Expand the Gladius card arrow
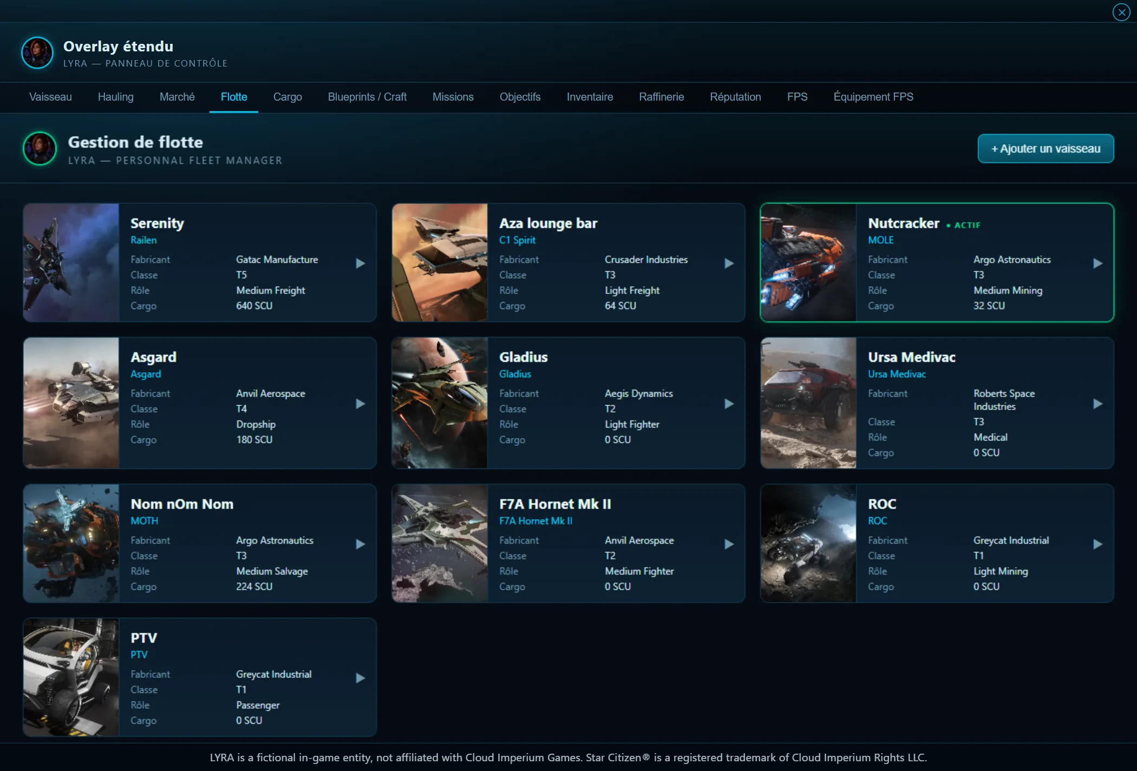The width and height of the screenshot is (1137, 771). [729, 404]
